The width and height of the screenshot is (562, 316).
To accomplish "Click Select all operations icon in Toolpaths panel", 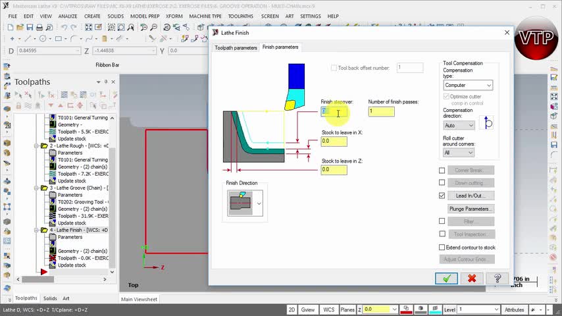I will 18,95.
